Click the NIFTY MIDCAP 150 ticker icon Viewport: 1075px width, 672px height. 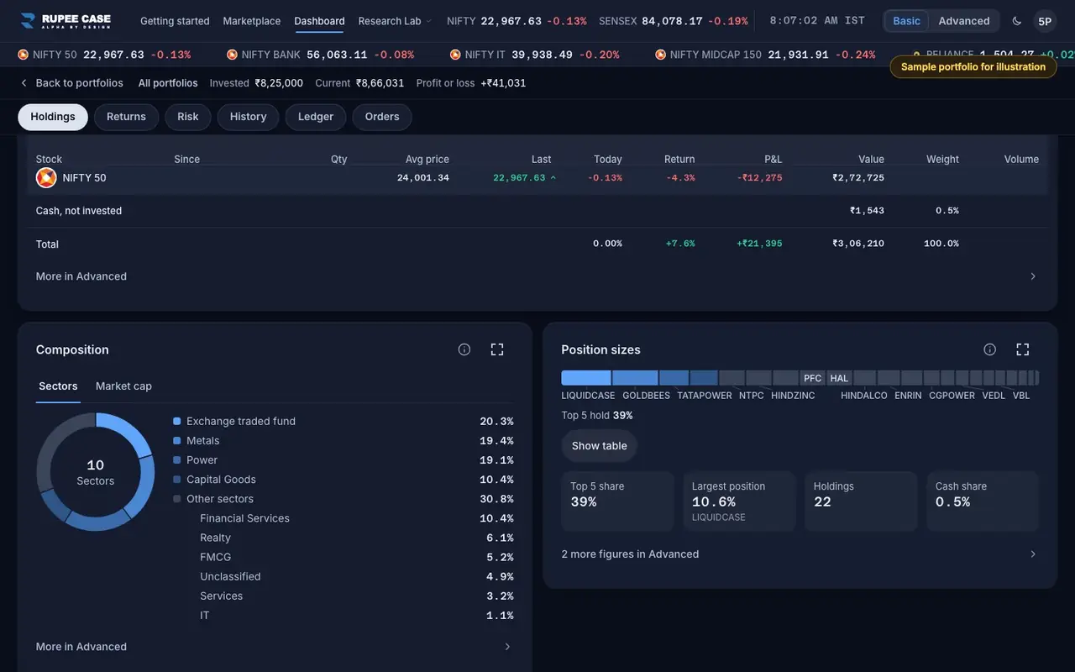pyautogui.click(x=660, y=55)
